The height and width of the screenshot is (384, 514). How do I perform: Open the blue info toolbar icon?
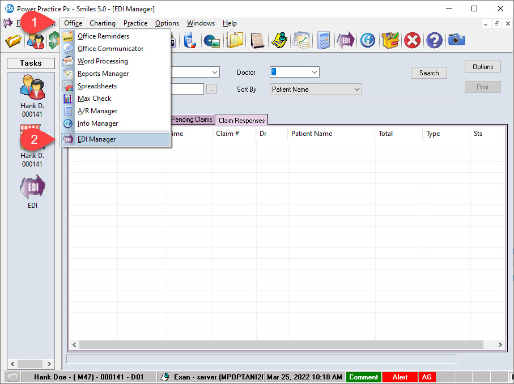pos(368,41)
